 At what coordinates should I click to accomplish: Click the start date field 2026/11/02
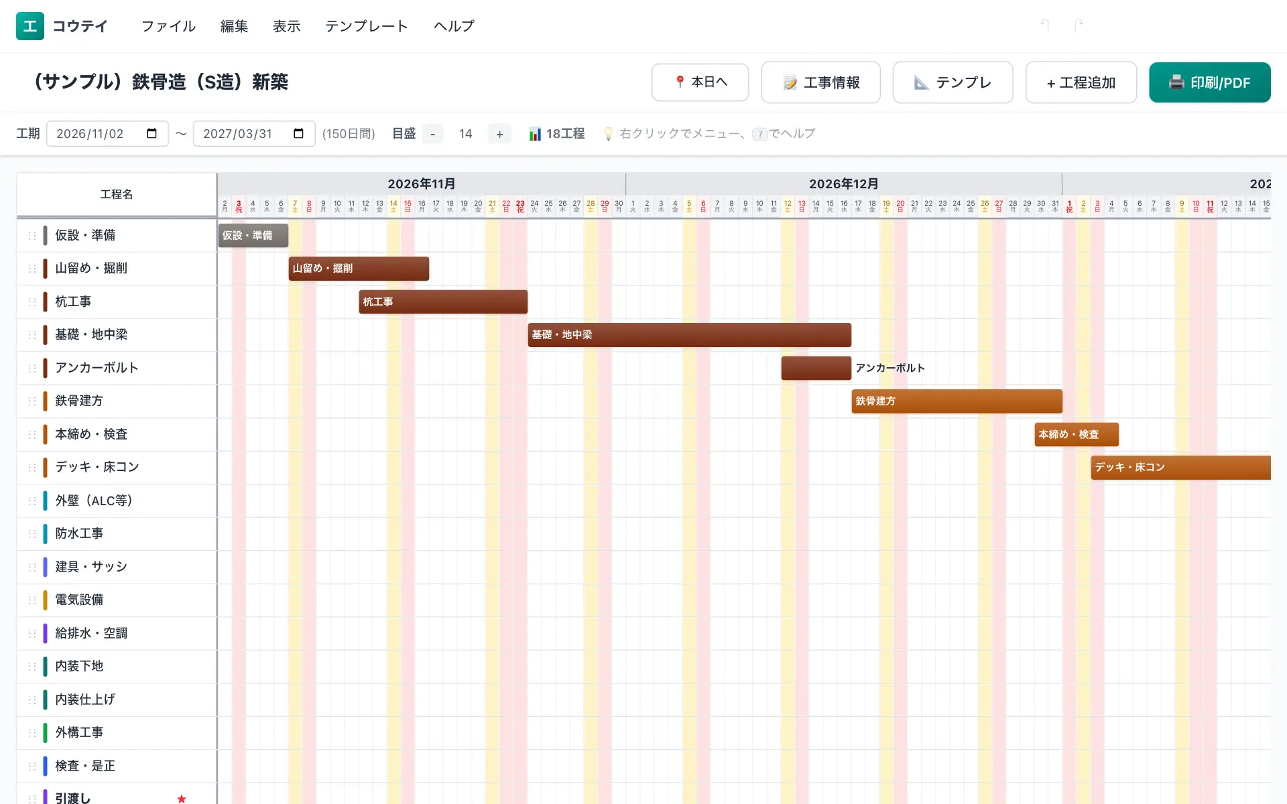[107, 133]
